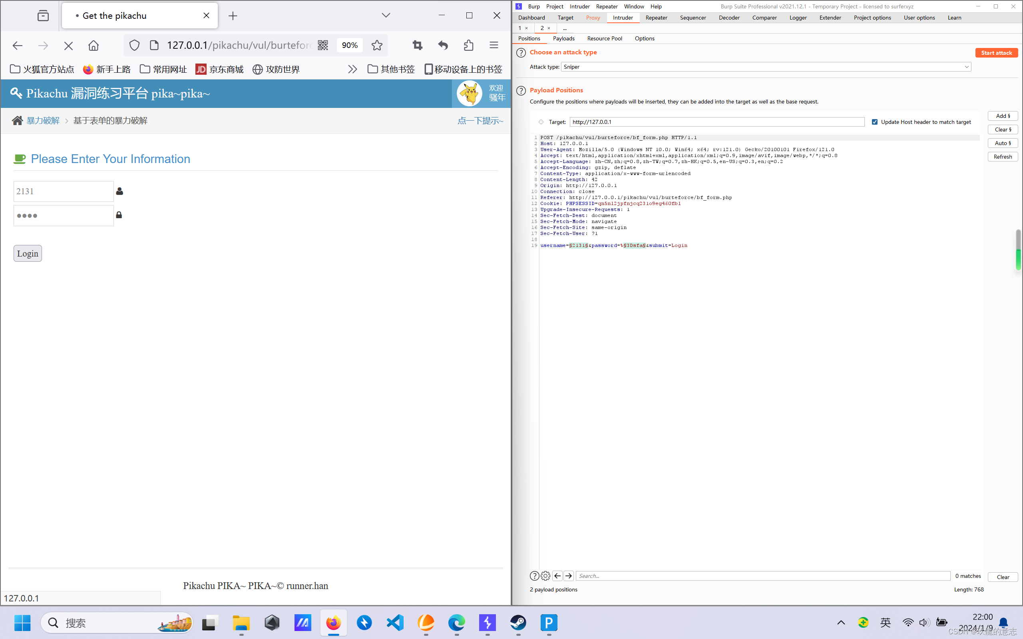Click the 90% zoom level indicator
Image resolution: width=1023 pixels, height=639 pixels.
coord(349,45)
